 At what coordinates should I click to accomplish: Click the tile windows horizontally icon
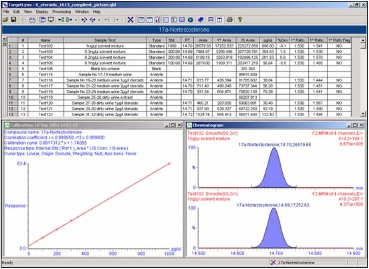coord(211,20)
